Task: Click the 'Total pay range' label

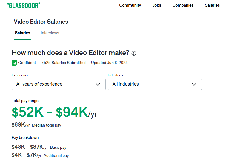Action: click(x=25, y=101)
